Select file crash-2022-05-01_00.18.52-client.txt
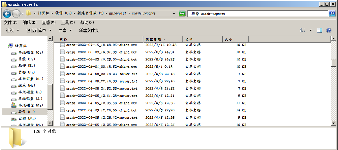 coord(101,66)
